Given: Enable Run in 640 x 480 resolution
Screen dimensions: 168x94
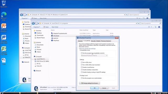Looking at the screenshot, I should [x=82, y=65].
